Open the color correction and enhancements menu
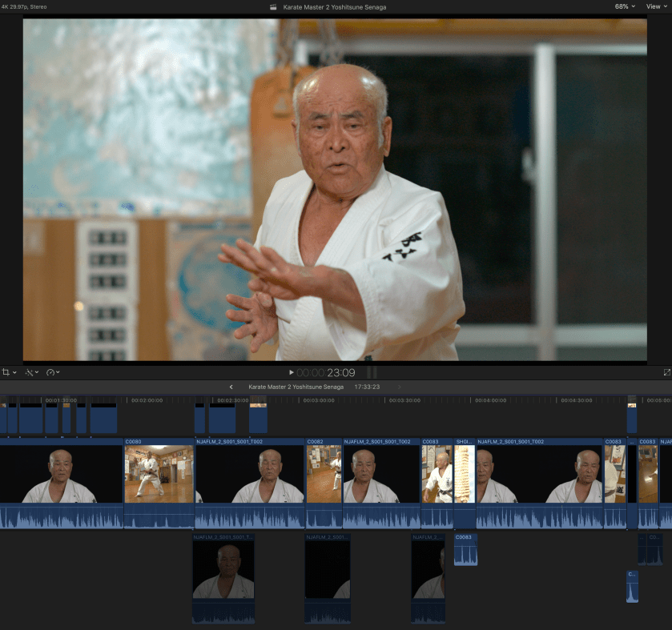 coord(31,372)
